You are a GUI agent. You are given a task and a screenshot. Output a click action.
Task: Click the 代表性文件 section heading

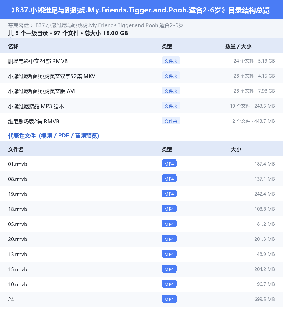coord(54,136)
